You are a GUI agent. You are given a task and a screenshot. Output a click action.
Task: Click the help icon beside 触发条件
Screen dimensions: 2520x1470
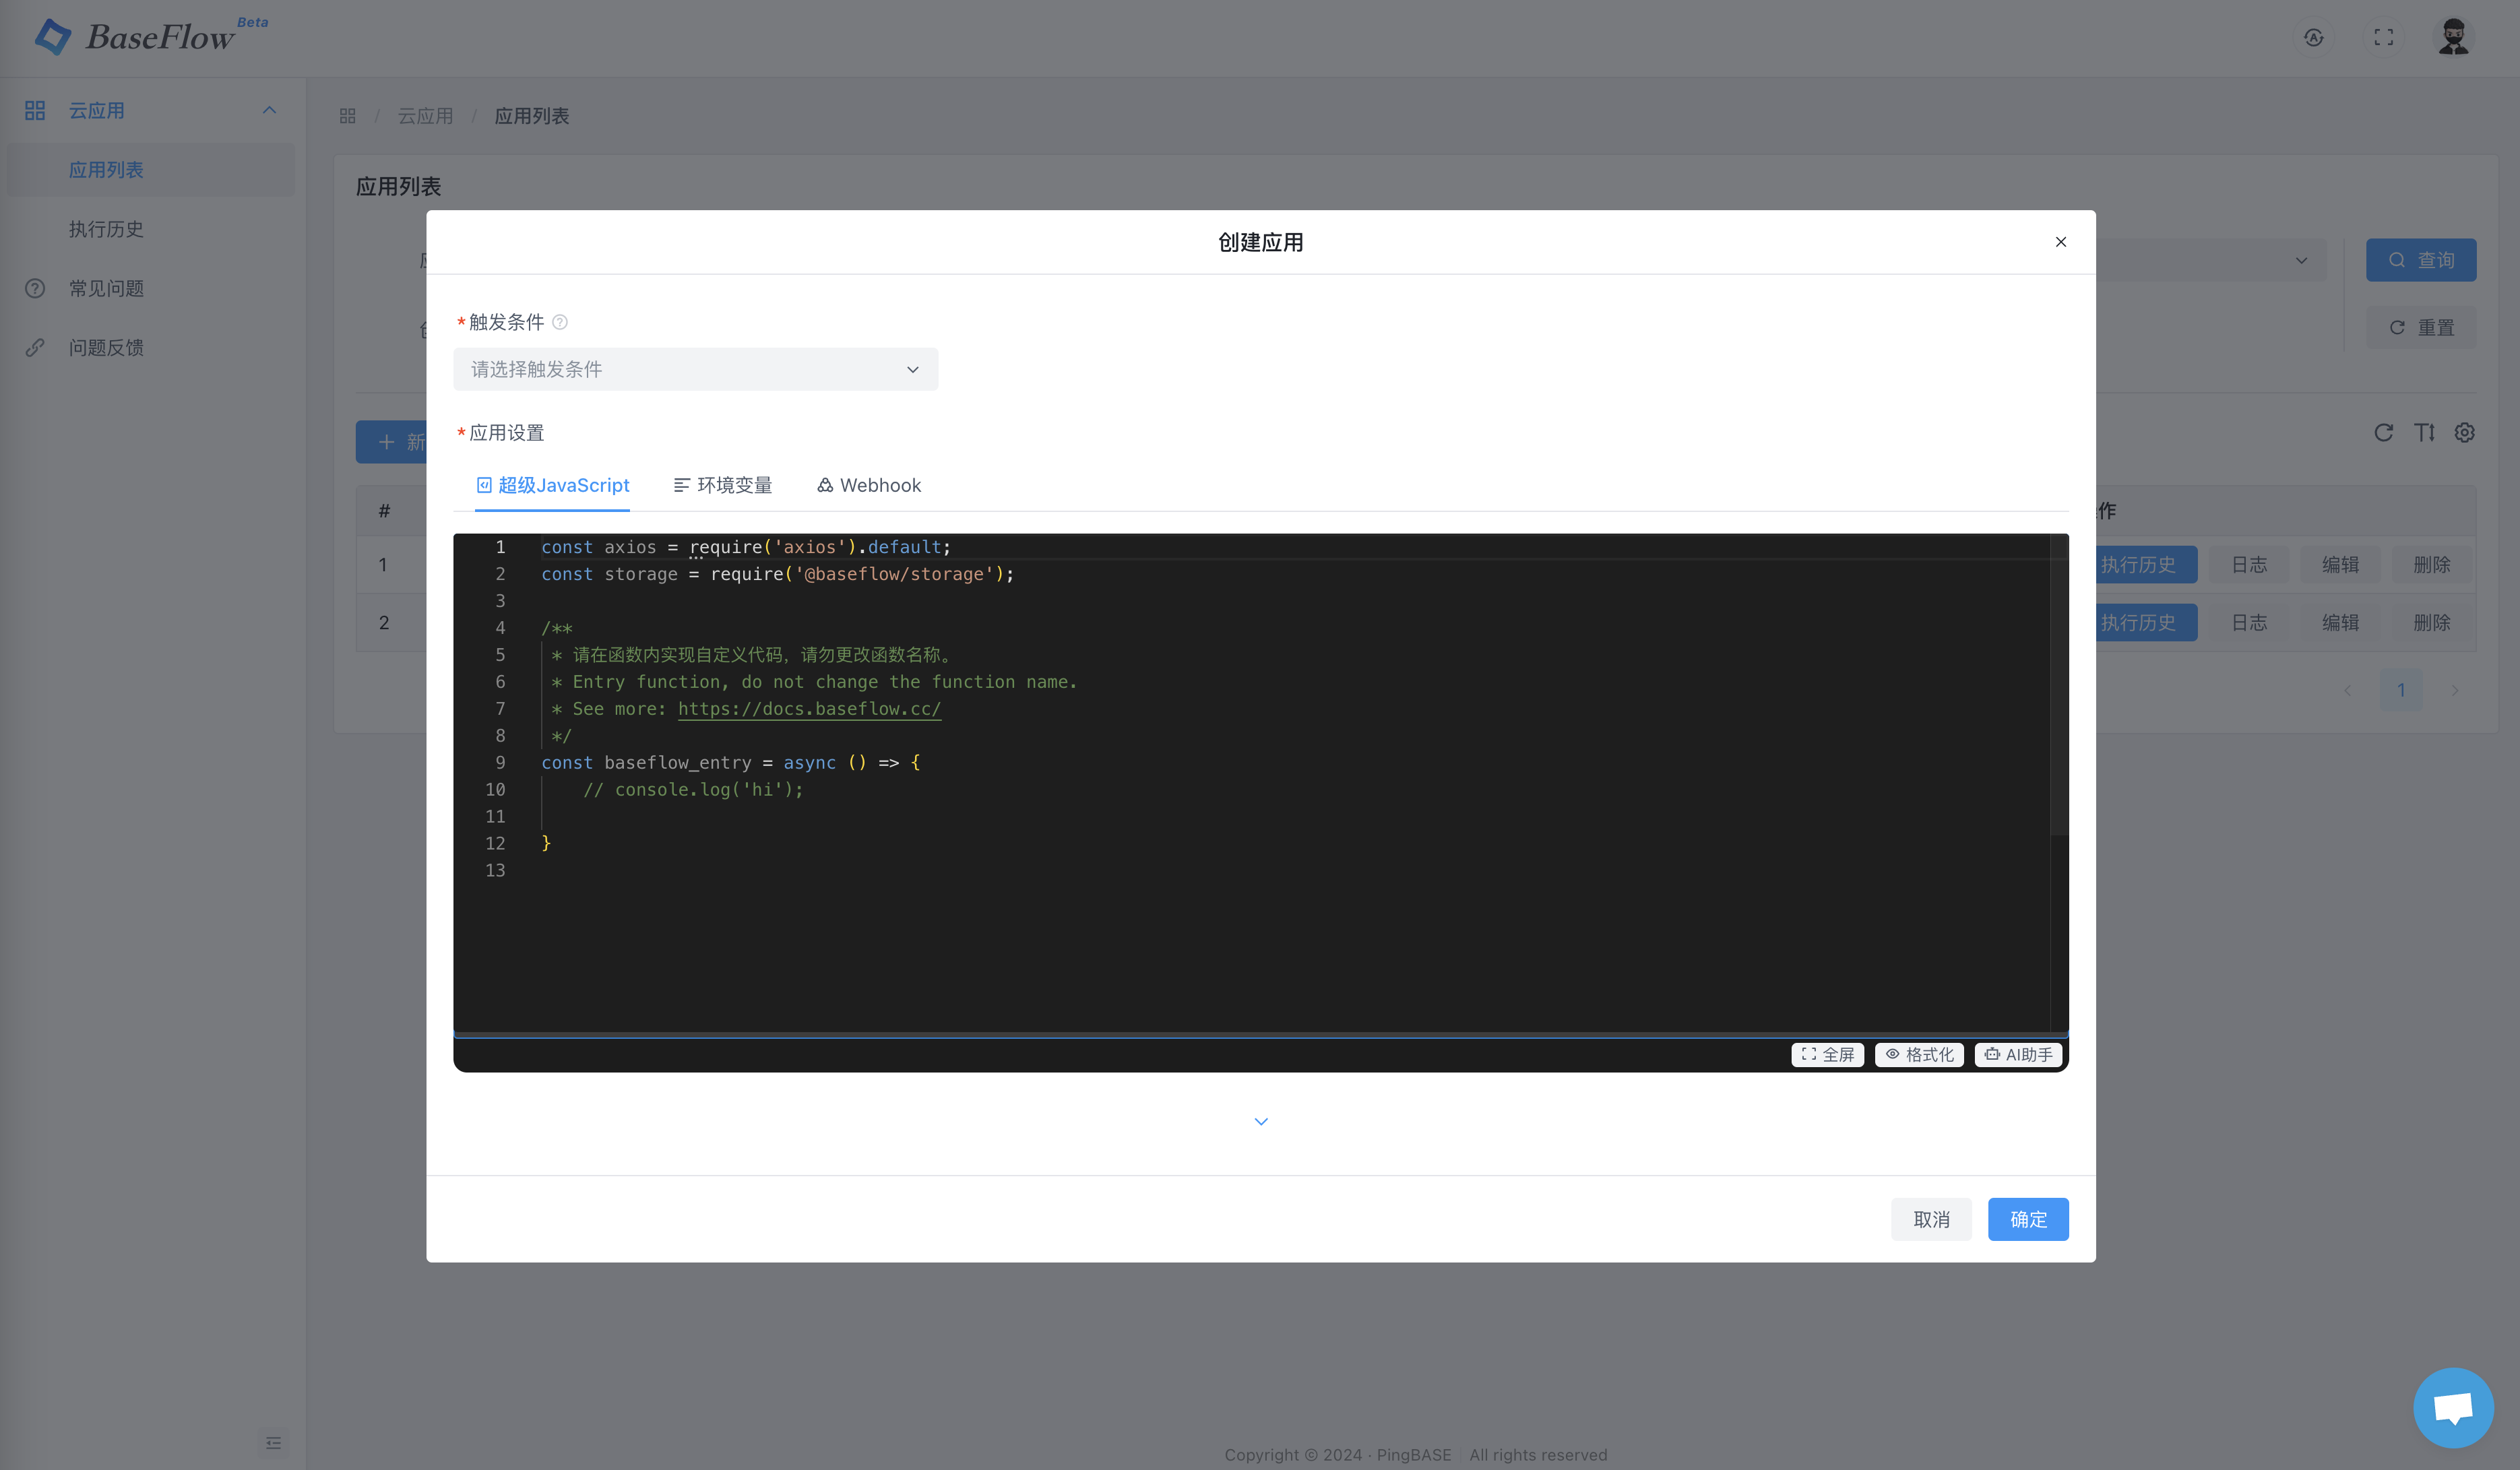click(560, 322)
